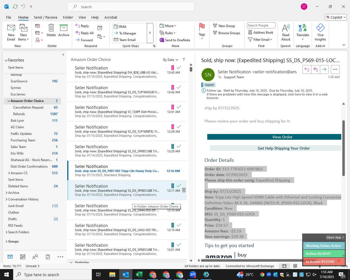The width and height of the screenshot is (350, 280).
Task: Click Browse Groups
Action: point(227,33)
